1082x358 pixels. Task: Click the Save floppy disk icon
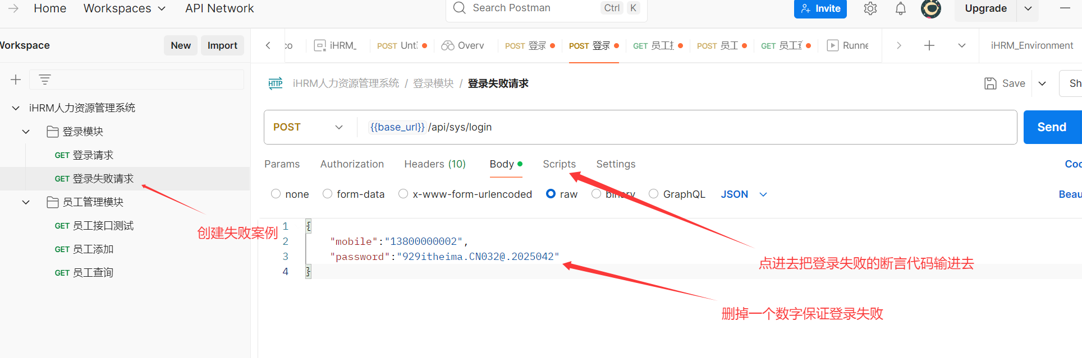click(x=991, y=83)
